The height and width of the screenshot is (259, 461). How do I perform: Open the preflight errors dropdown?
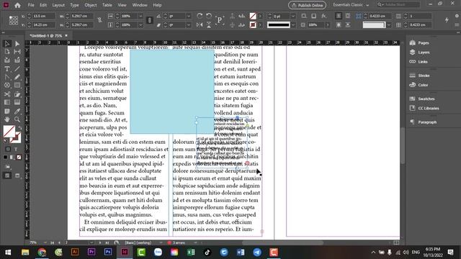click(195, 242)
